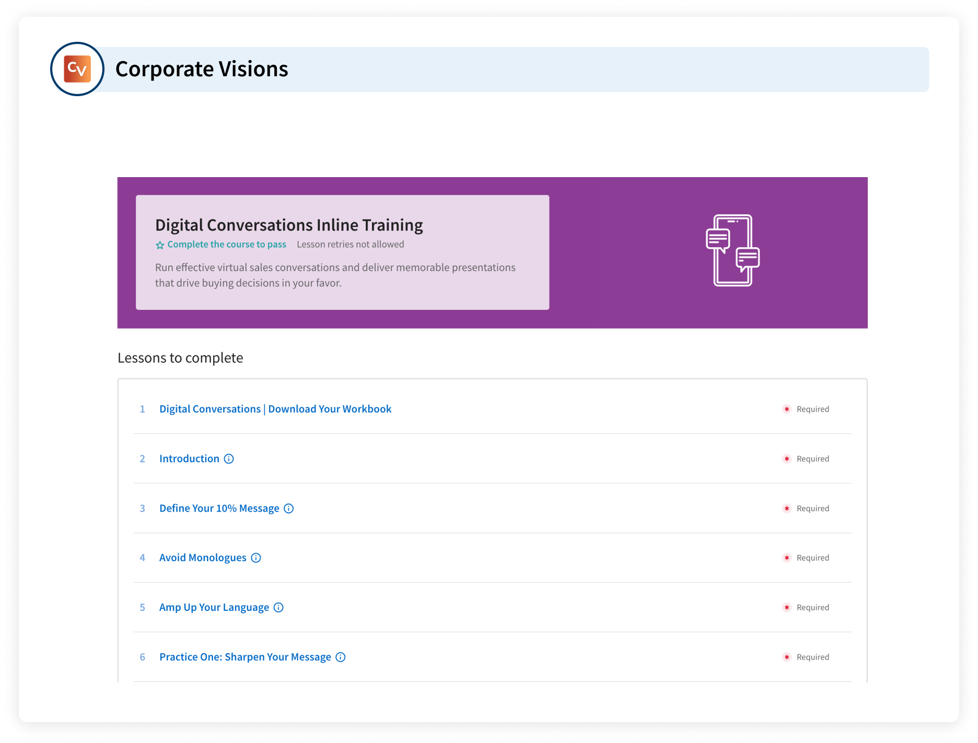Open the Introduction lesson
978x743 pixels.
(x=189, y=459)
